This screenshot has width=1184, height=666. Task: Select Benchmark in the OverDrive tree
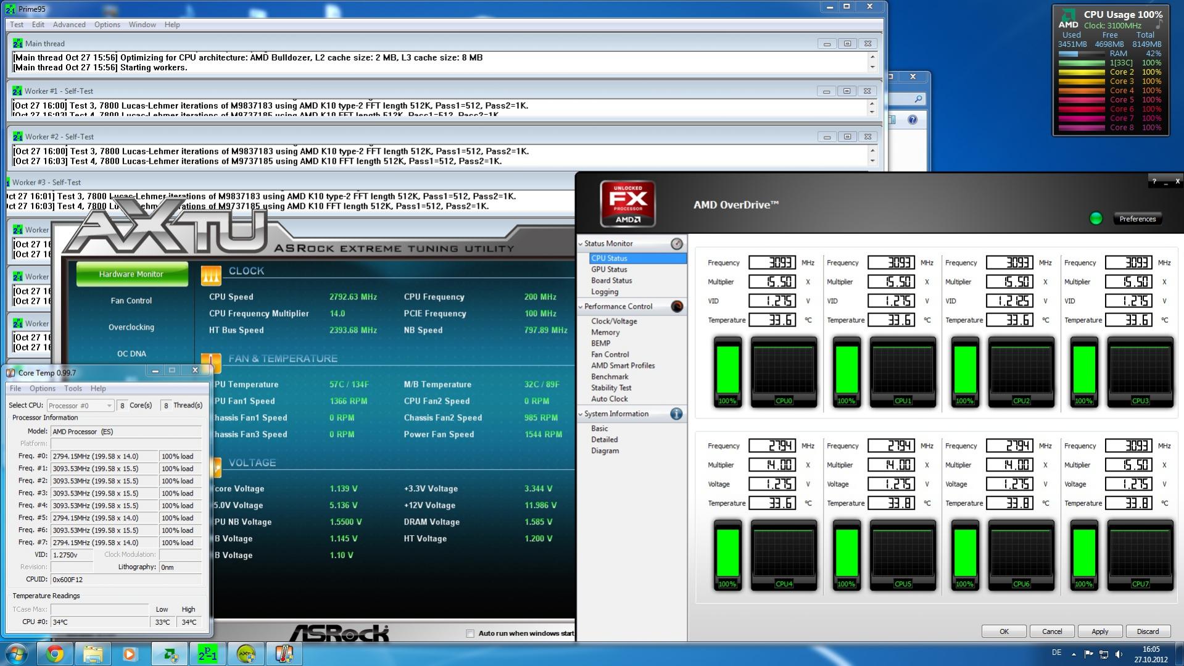point(610,377)
